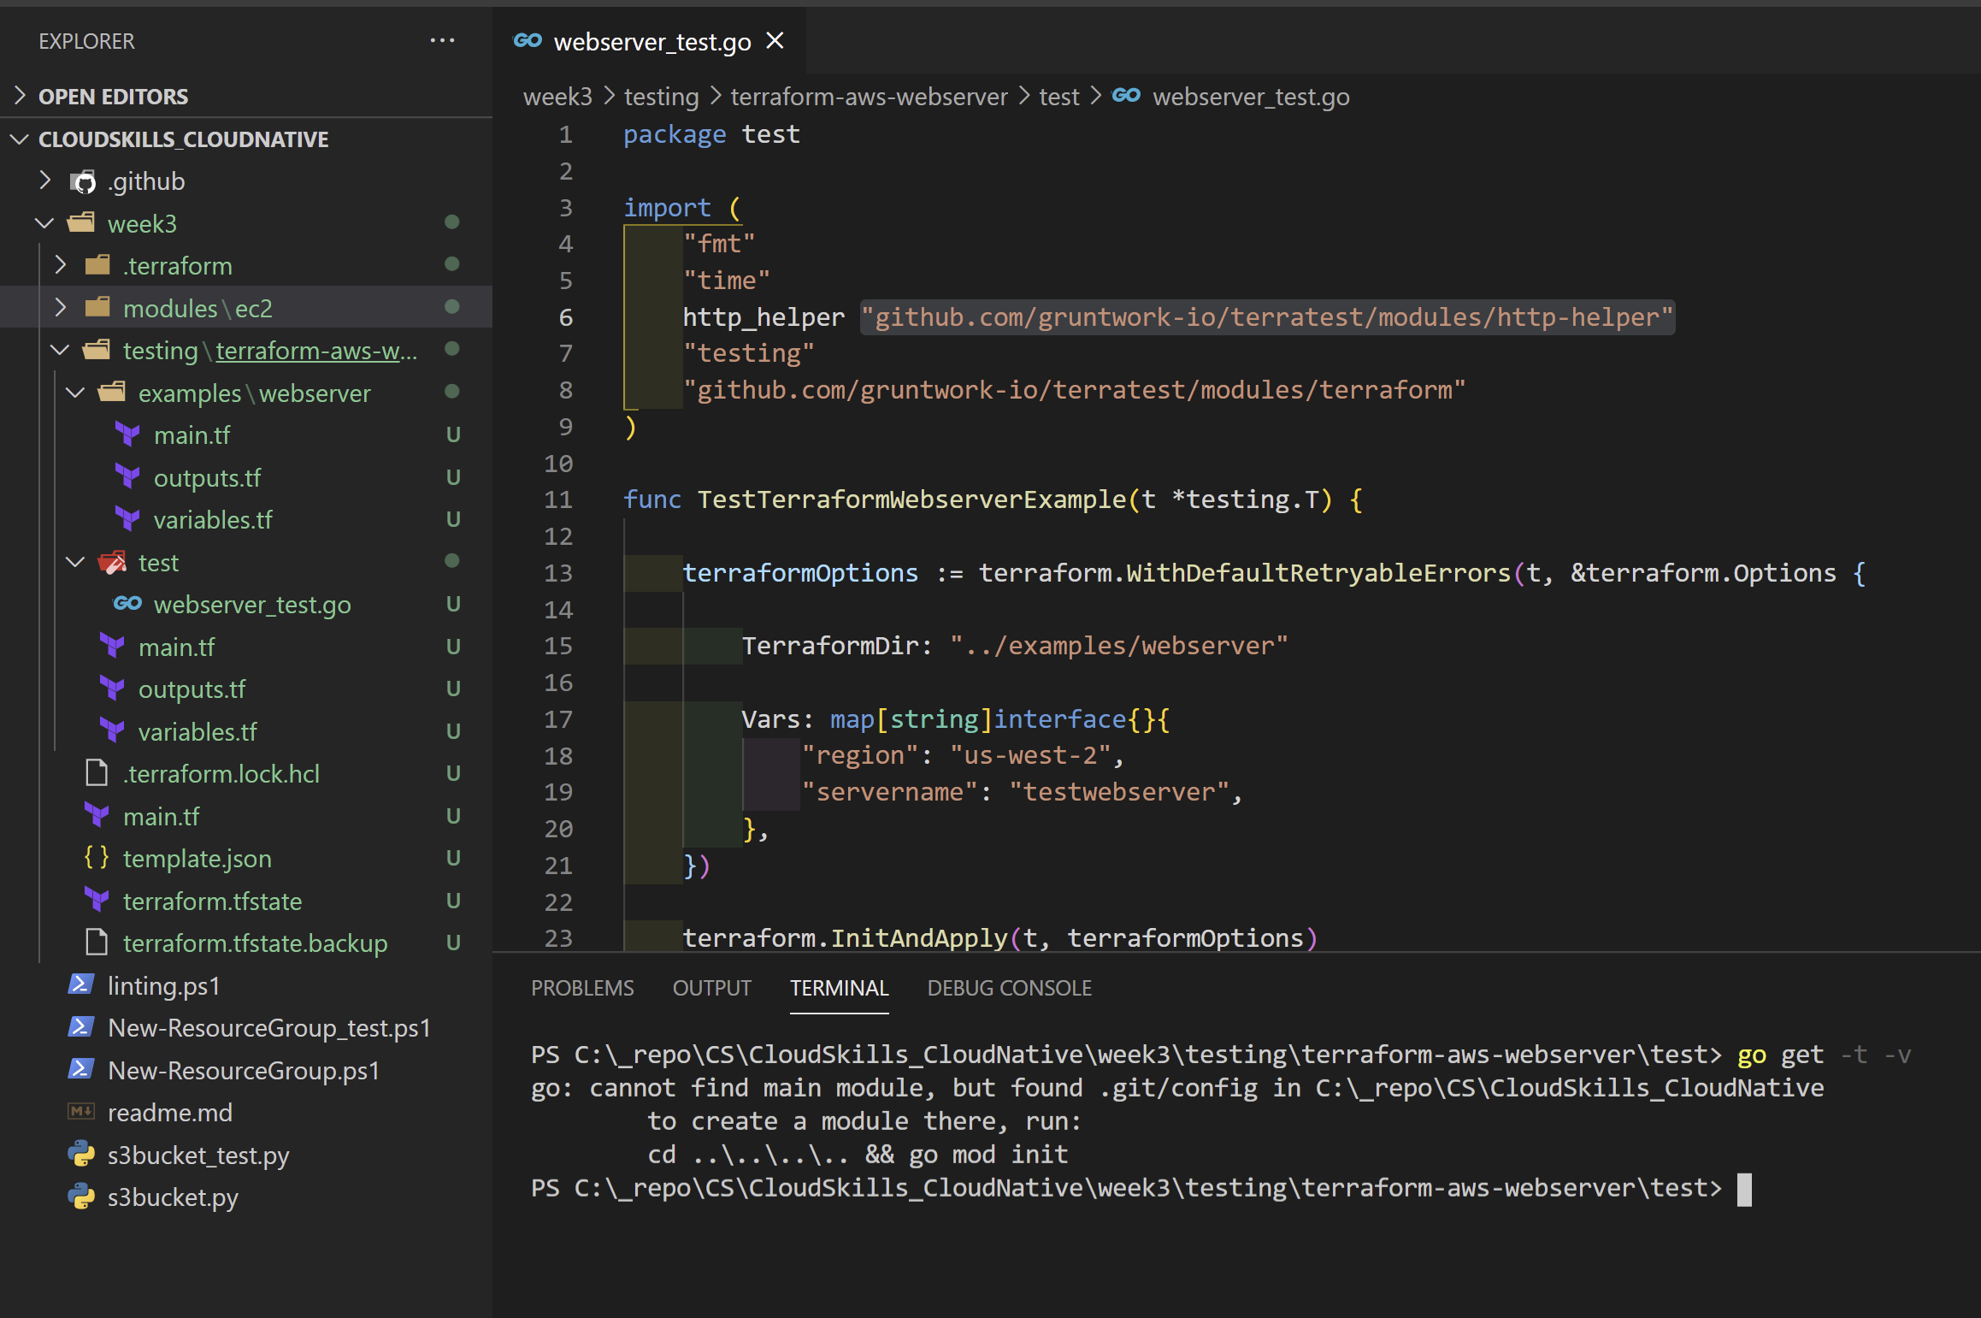Image resolution: width=1981 pixels, height=1318 pixels.
Task: Click the examples\webserver folder icon
Action: click(x=112, y=393)
